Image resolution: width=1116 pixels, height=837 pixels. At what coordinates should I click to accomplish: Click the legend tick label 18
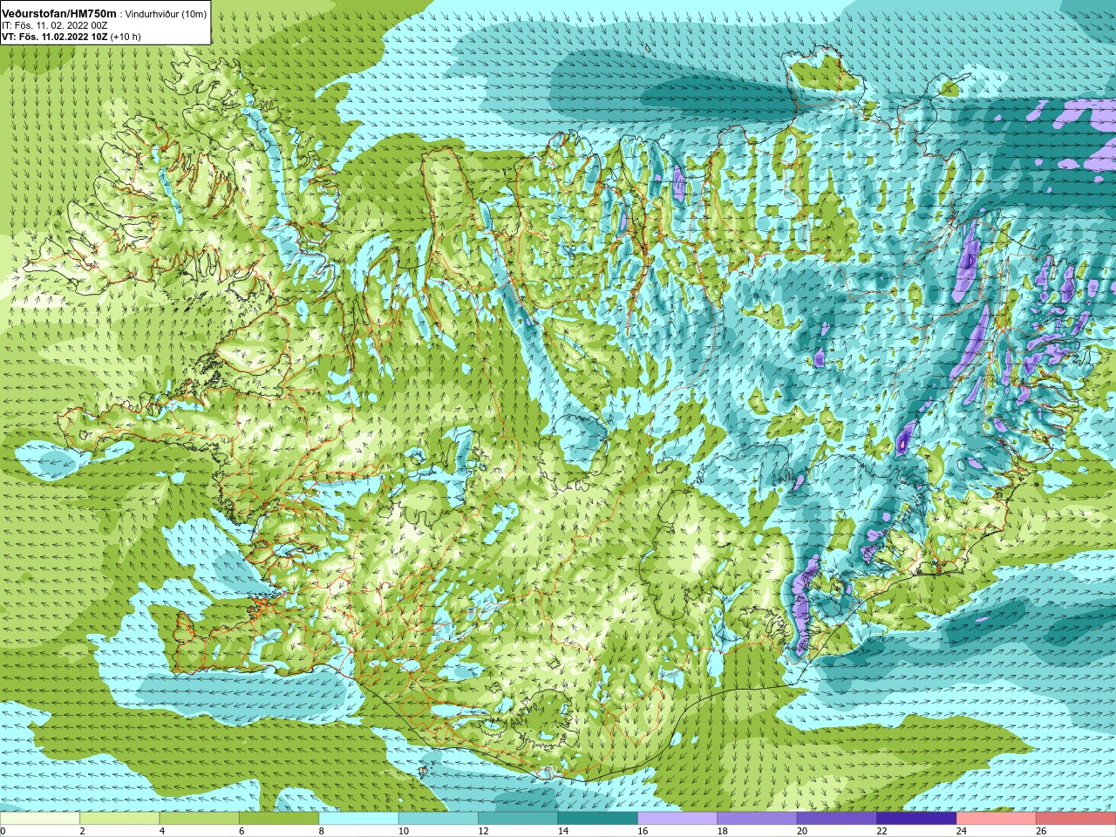point(723,831)
